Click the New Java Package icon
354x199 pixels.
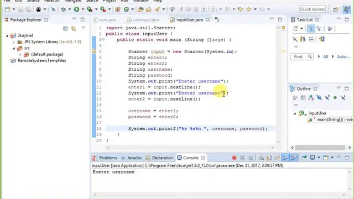coord(118,9)
